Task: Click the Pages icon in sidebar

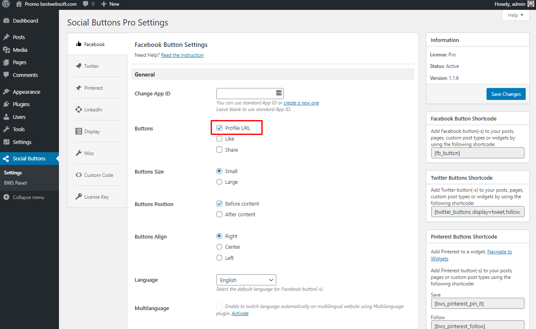Action: [6, 63]
